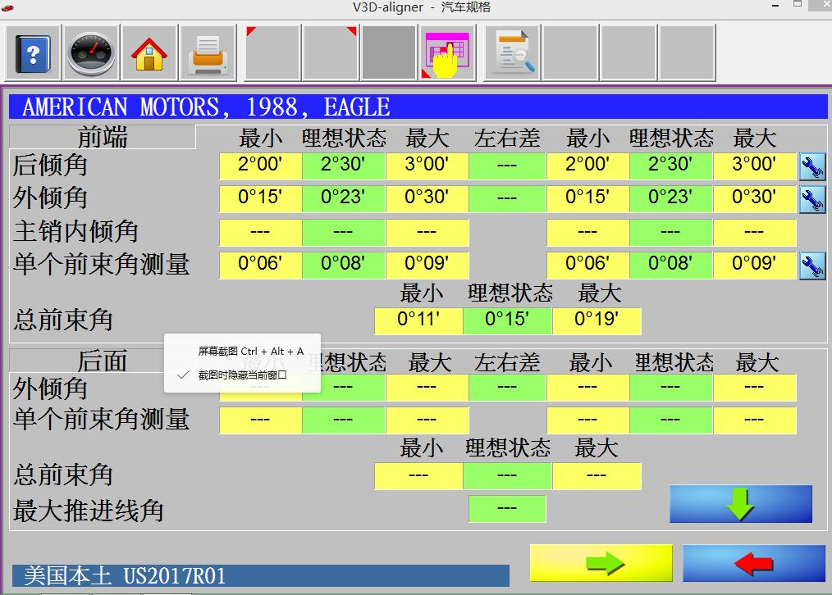
Task: Click wrench icon in 单个前束角测量 row
Action: pos(812,266)
